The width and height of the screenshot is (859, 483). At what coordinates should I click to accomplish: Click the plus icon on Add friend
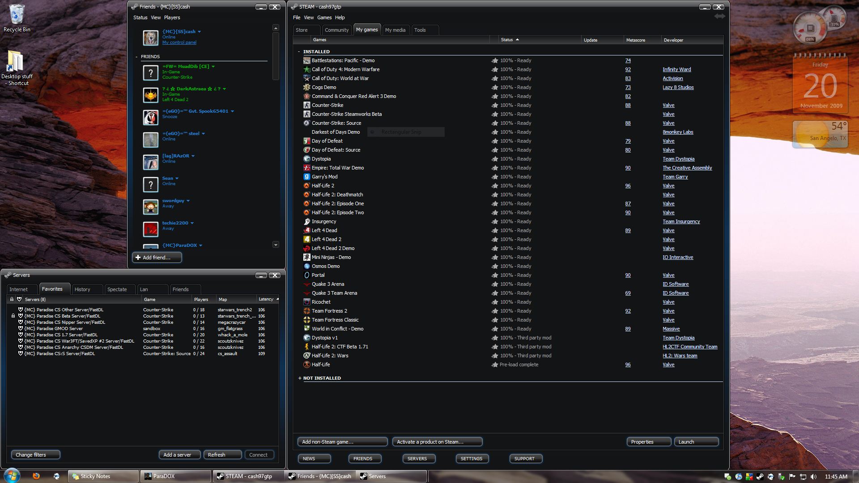click(x=138, y=257)
